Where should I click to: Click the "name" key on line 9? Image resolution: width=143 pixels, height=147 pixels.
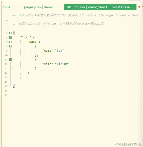(48, 51)
